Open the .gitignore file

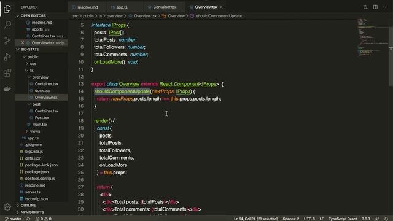pyautogui.click(x=33, y=145)
